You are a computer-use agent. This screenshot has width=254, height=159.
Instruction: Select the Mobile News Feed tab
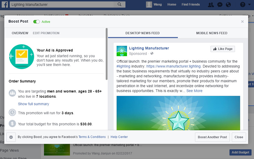point(212,33)
